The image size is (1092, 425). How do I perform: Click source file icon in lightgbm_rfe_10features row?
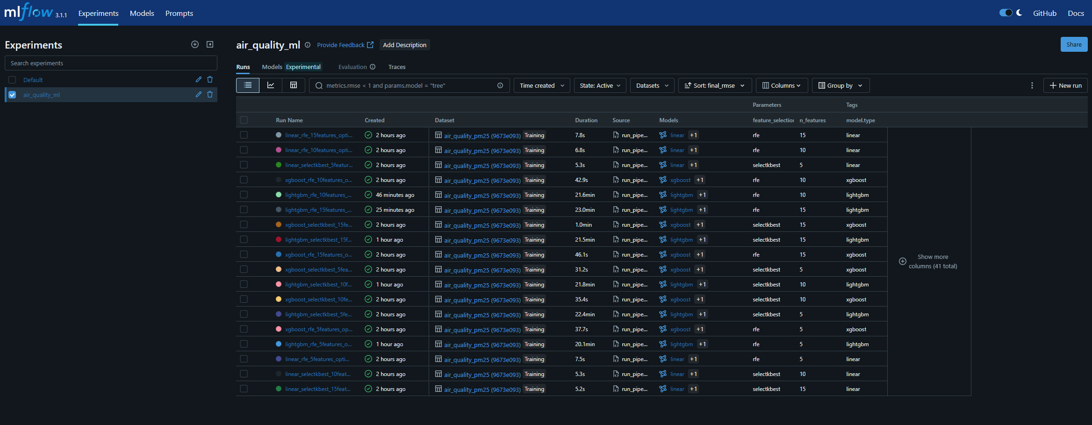[616, 195]
